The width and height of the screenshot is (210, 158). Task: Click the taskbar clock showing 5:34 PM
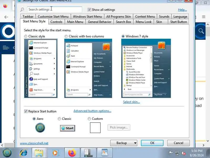[197, 153]
